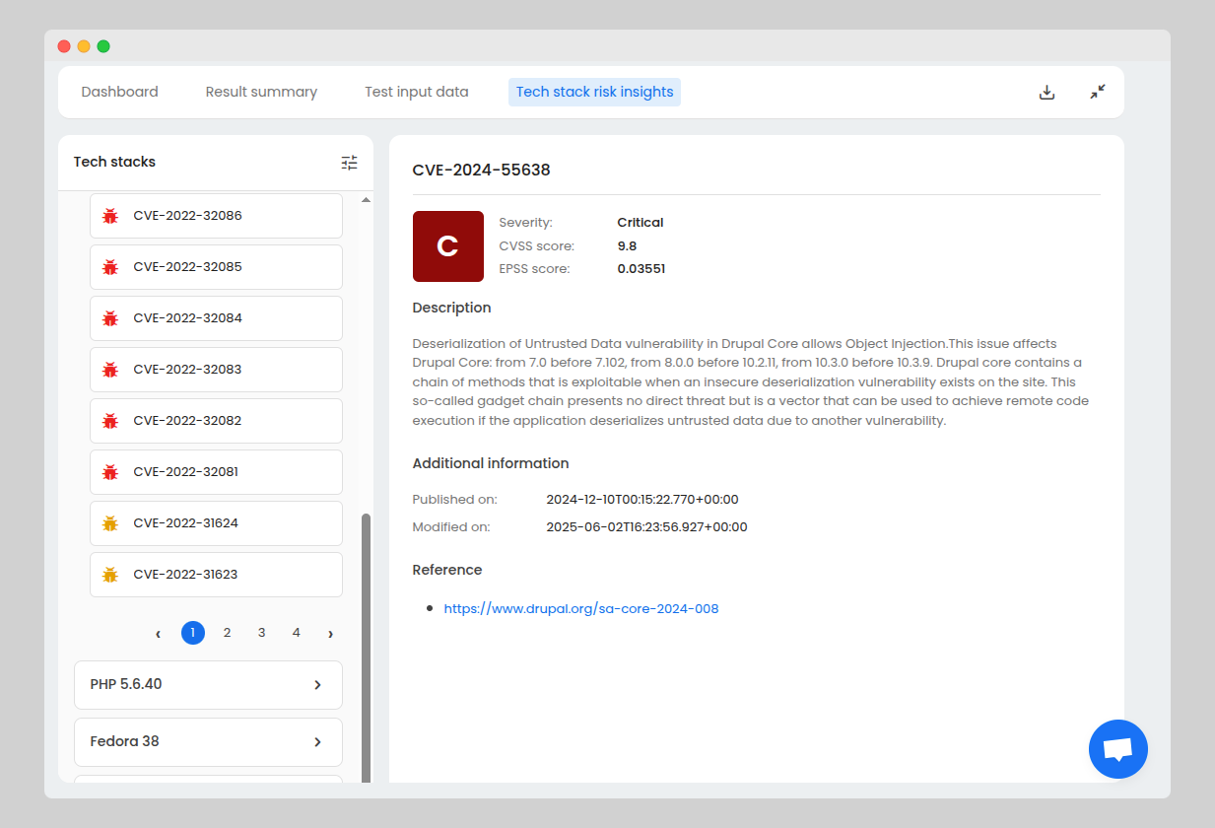Expand the PHP 5.6.40 tech stack
The width and height of the screenshot is (1215, 828).
click(x=208, y=684)
